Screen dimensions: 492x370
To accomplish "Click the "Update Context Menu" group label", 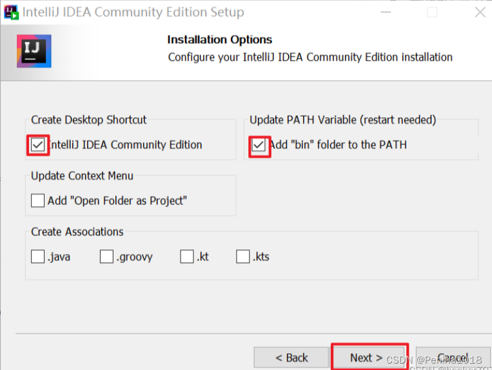I will pyautogui.click(x=82, y=176).
